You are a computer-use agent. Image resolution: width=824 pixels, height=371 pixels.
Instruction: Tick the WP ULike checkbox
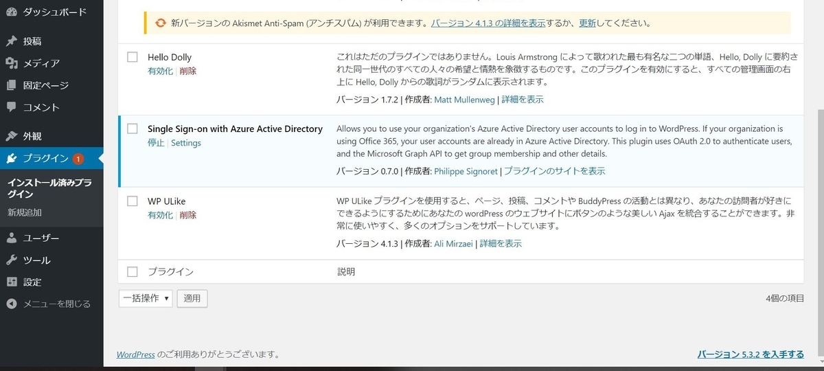click(x=133, y=201)
